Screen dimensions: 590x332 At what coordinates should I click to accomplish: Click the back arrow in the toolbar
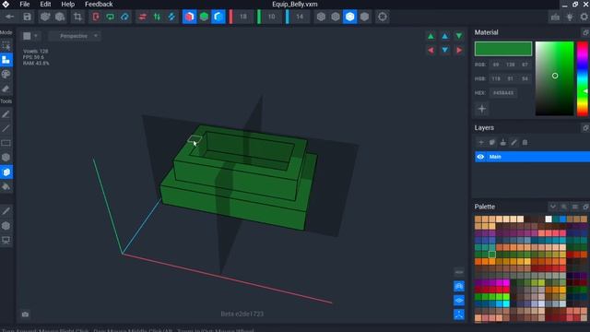10,17
